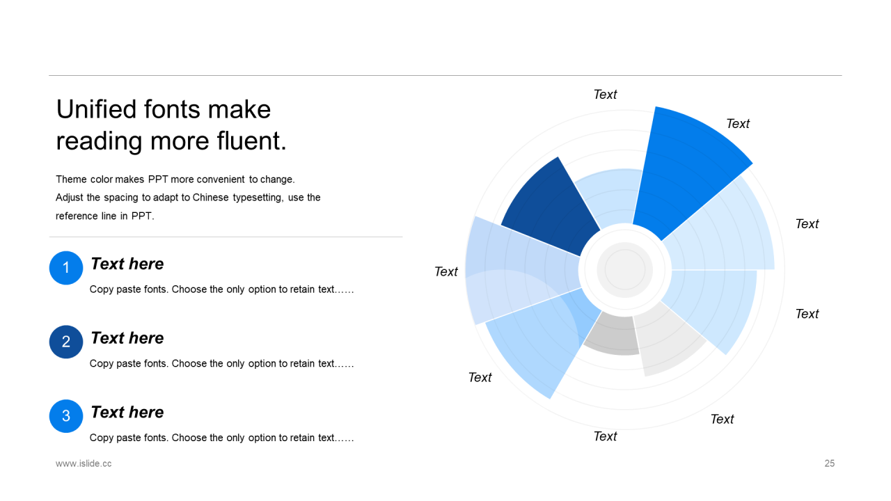Select "Text here" heading beside number 3
Viewport: 891px width, 501px height.
pos(127,412)
